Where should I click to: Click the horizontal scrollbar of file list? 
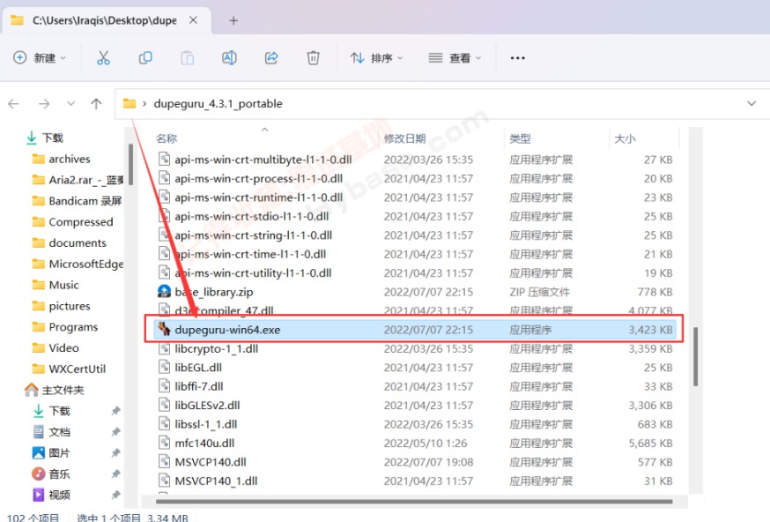pos(414,502)
